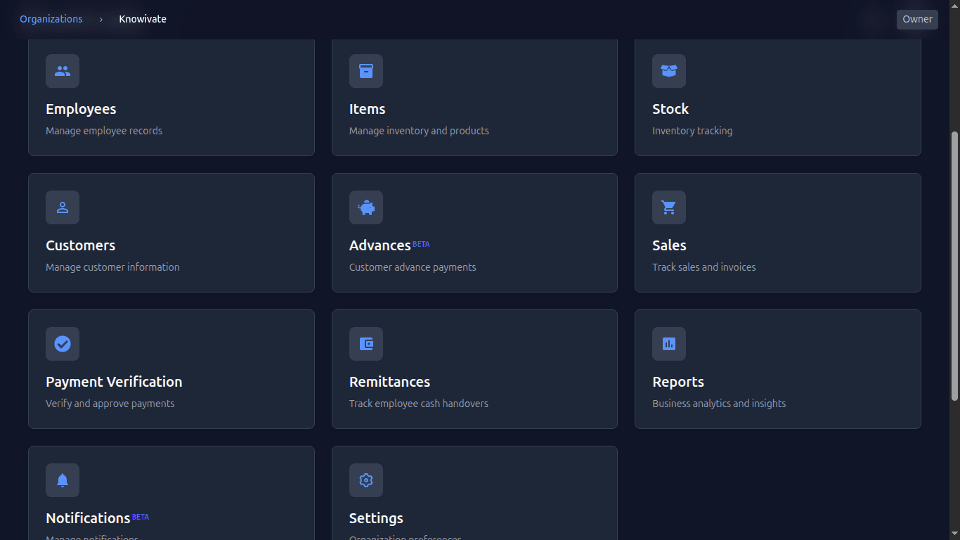
Task: Click the breadcrumb chevron separator
Action: 101,19
